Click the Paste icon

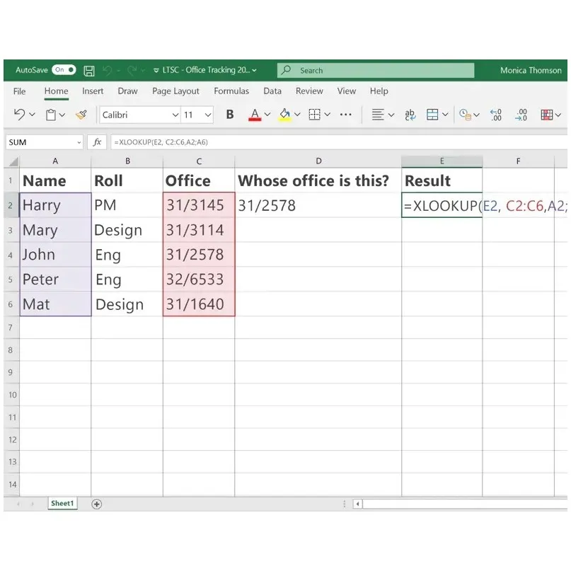coord(51,115)
